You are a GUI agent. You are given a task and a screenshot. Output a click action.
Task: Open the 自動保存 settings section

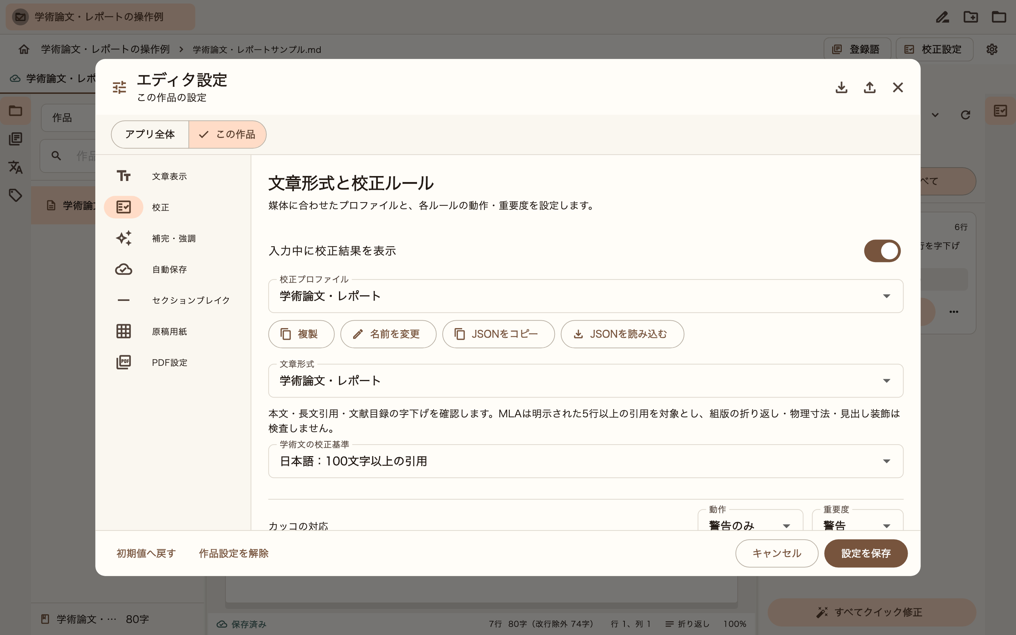click(x=173, y=269)
